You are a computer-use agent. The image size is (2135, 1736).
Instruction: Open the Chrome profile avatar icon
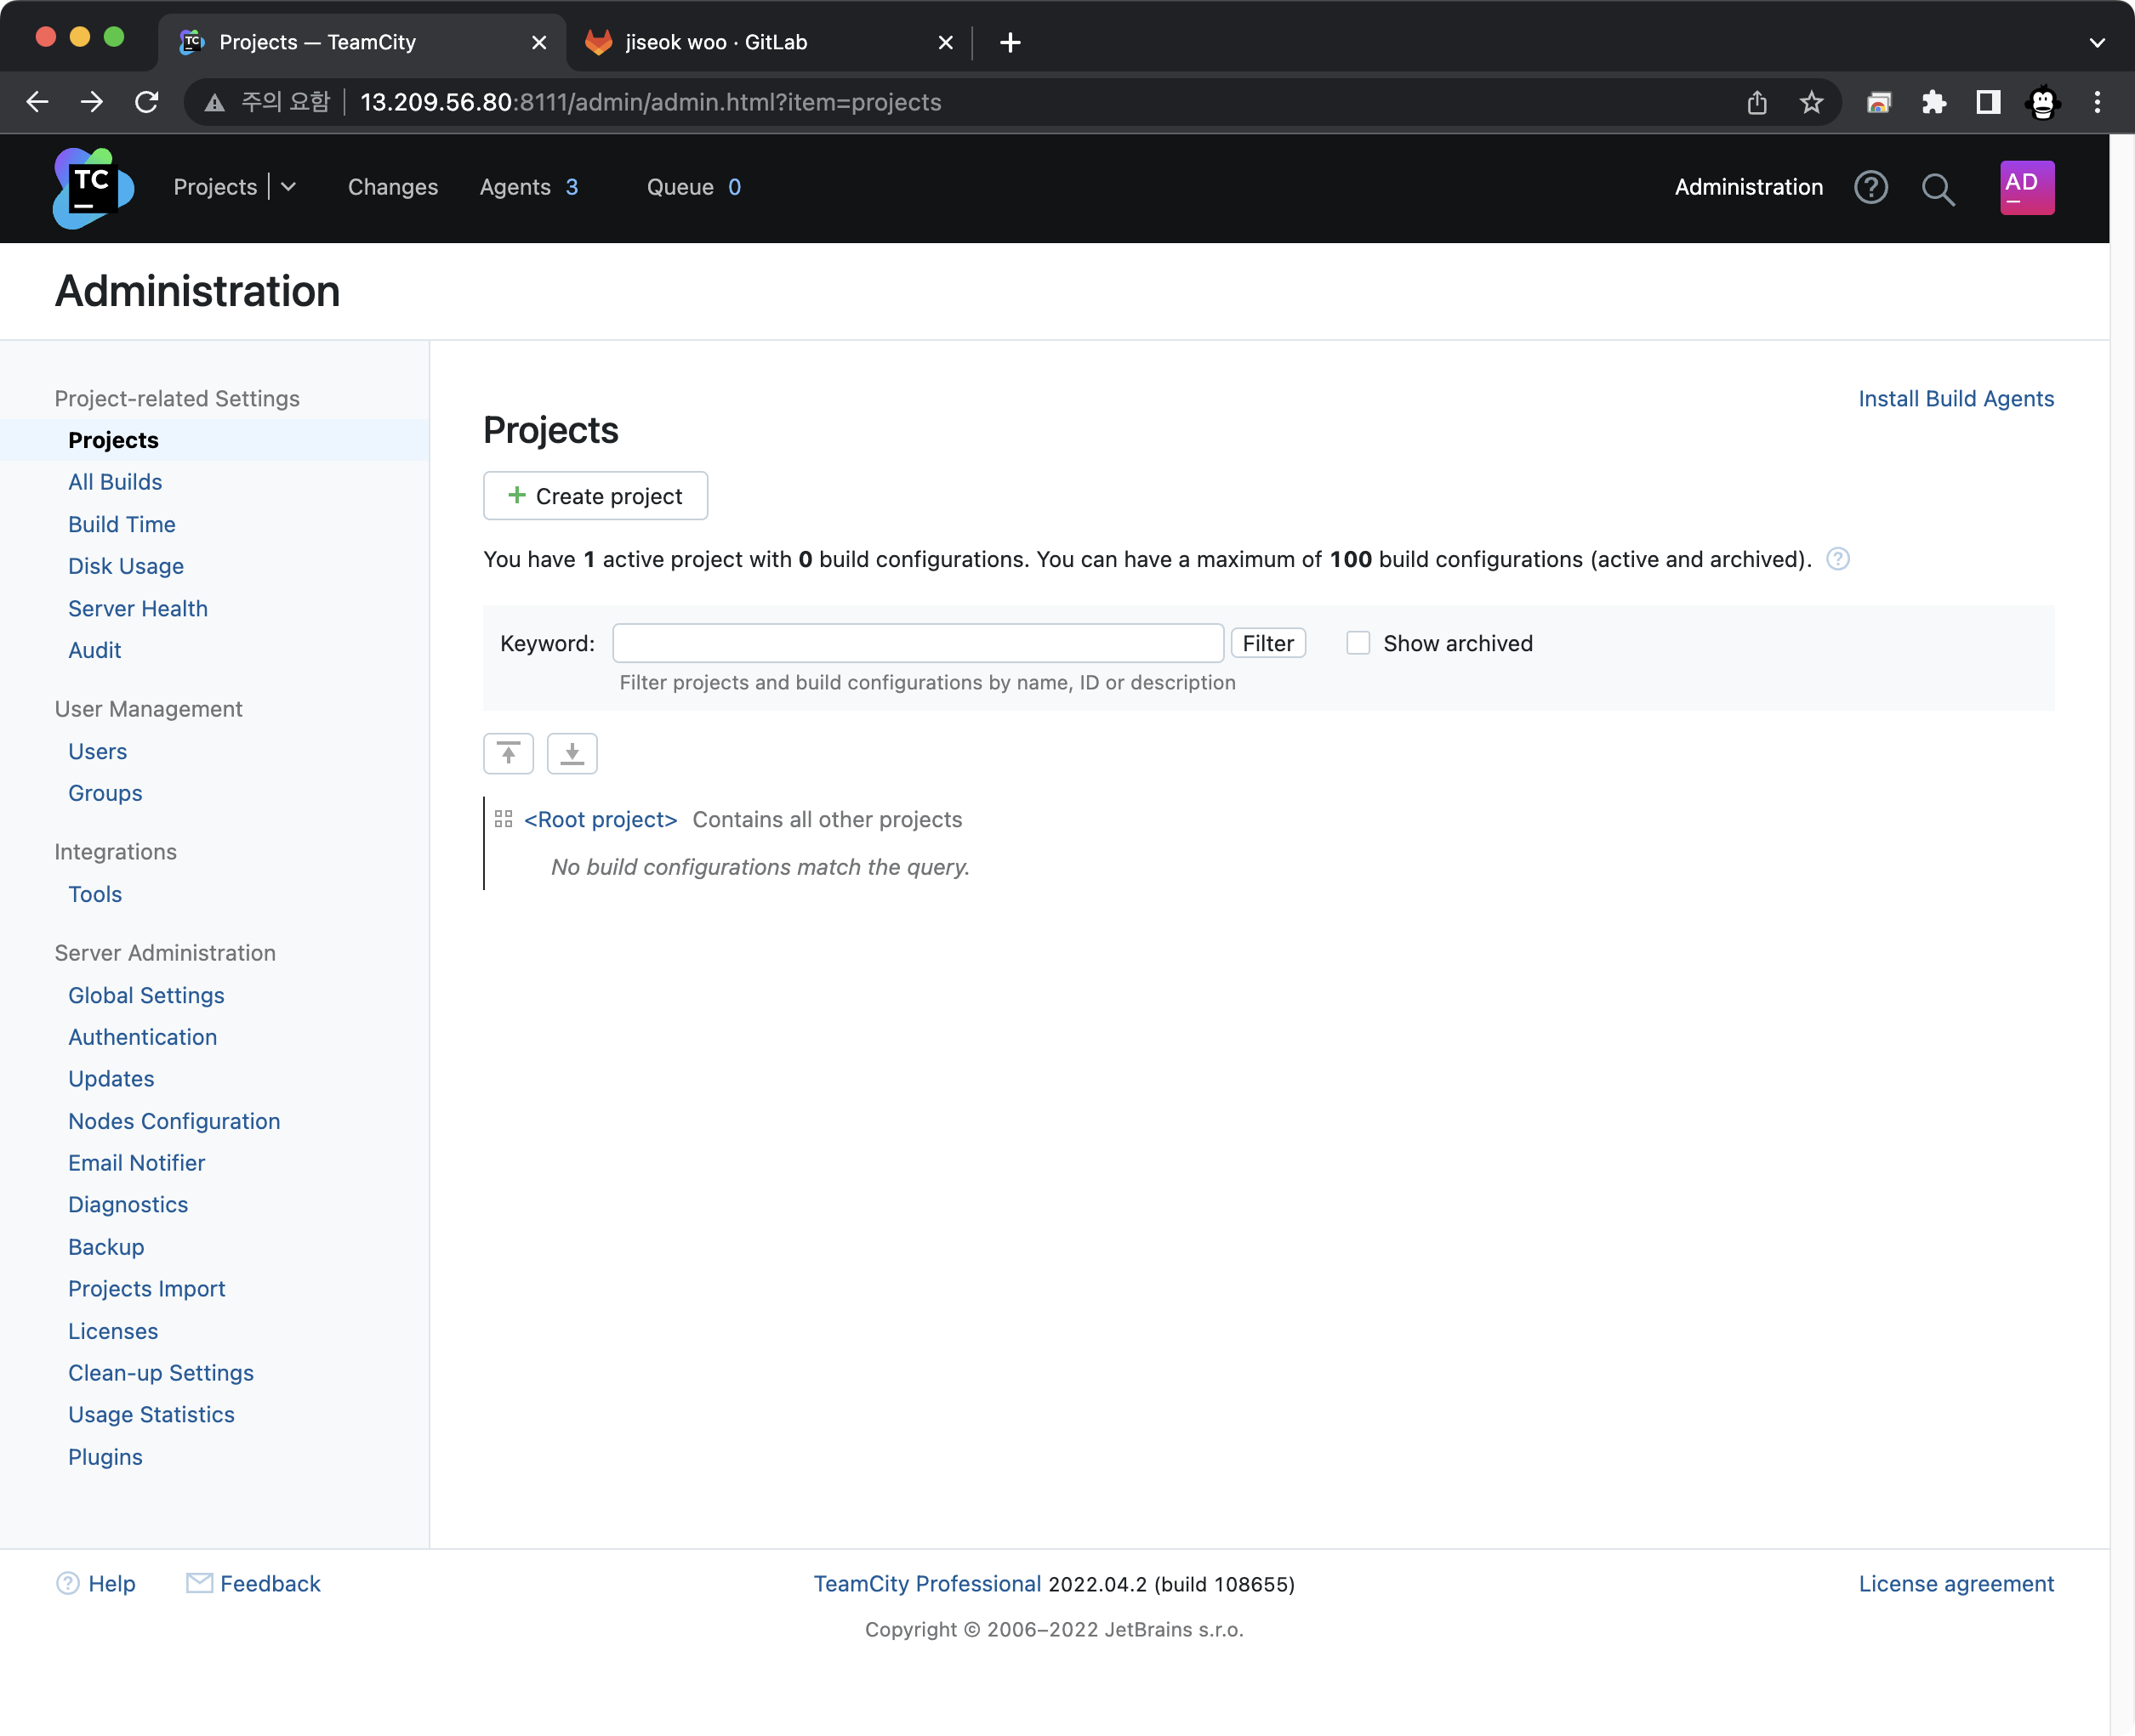coord(2043,102)
